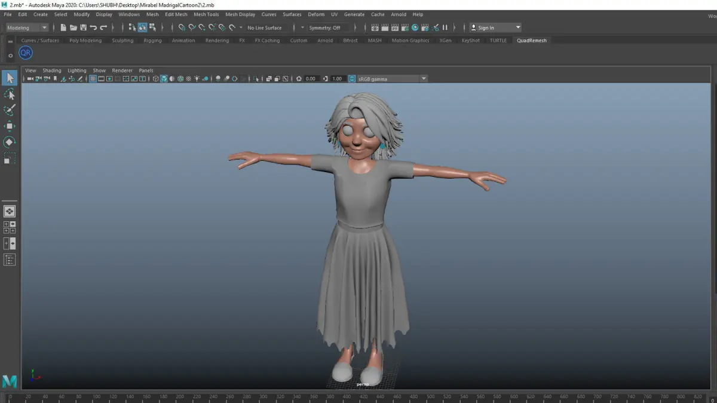Open the panel Shading menu
Viewport: 717px width, 403px height.
[x=51, y=71]
